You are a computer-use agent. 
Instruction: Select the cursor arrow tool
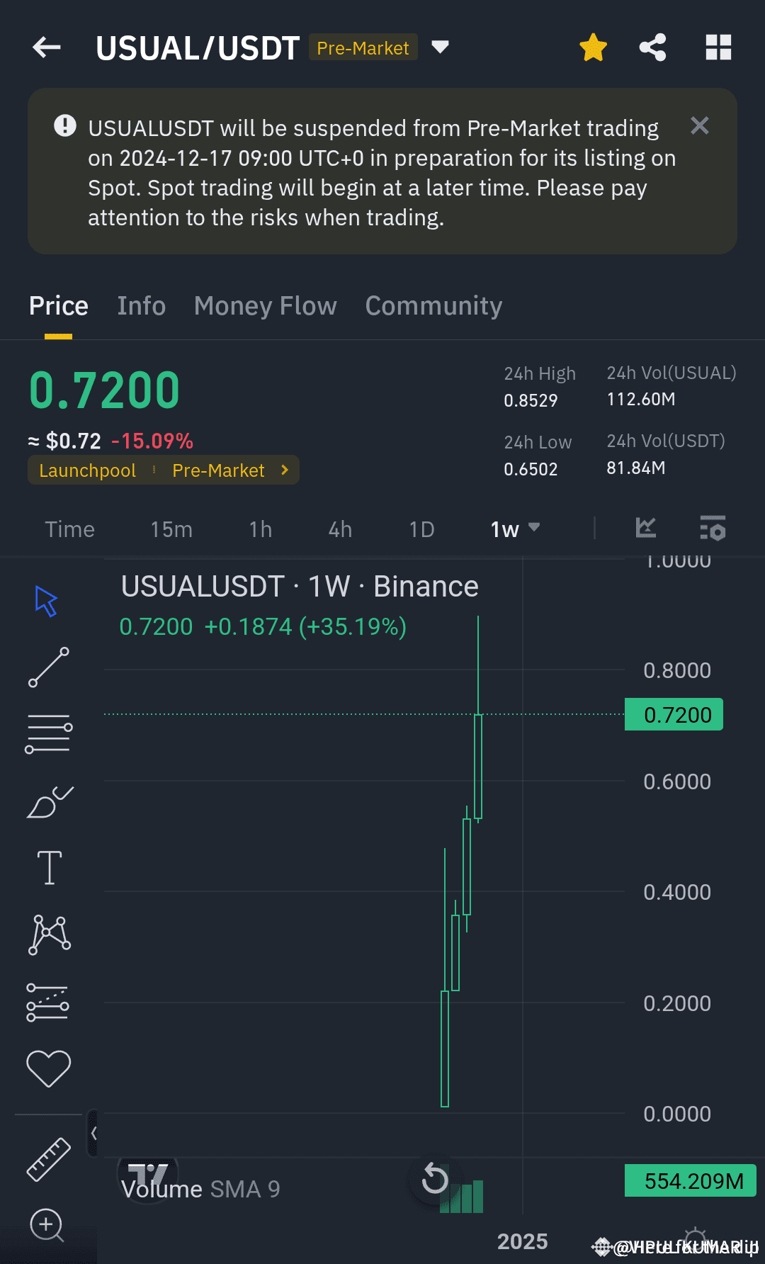[x=47, y=602]
